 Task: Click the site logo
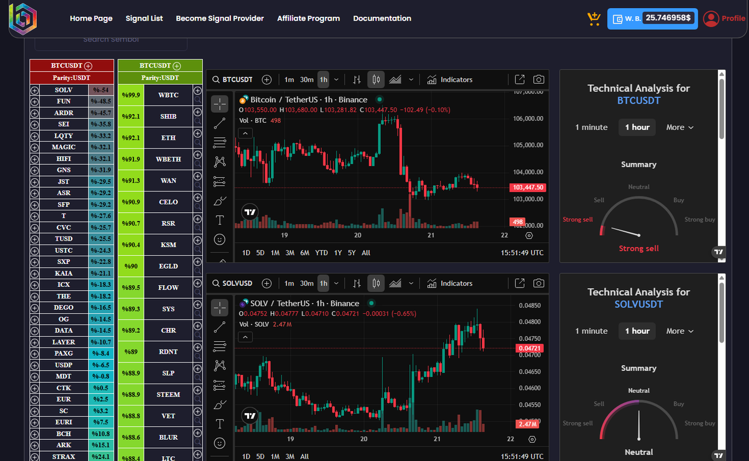pos(22,19)
